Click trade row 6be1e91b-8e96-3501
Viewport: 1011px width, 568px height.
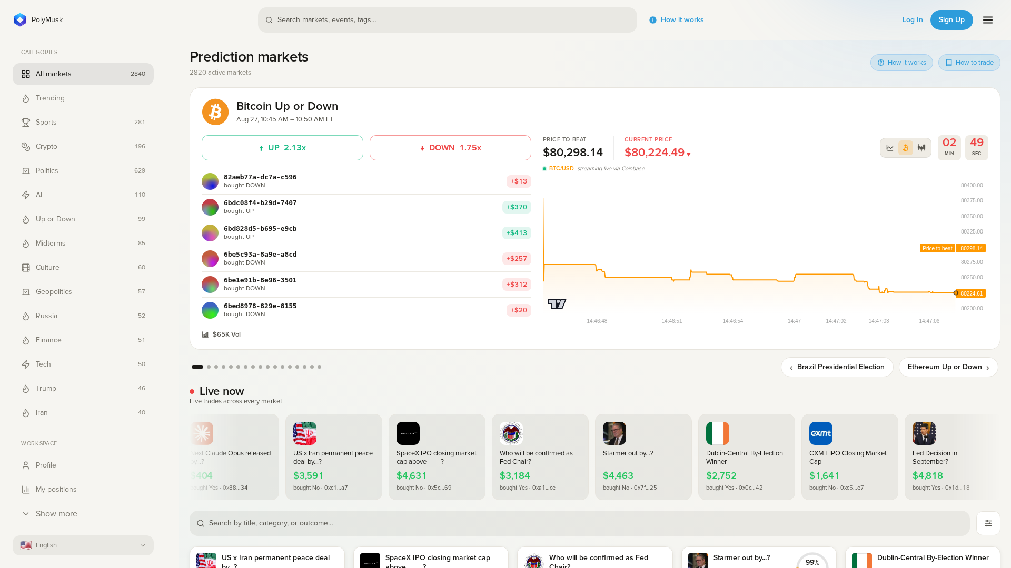pyautogui.click(x=366, y=285)
